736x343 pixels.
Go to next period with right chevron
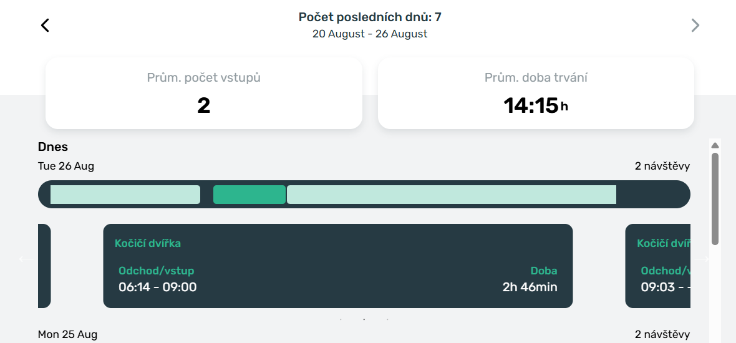tap(695, 25)
